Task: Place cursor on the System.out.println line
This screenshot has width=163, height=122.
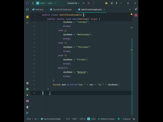Action: point(86,85)
